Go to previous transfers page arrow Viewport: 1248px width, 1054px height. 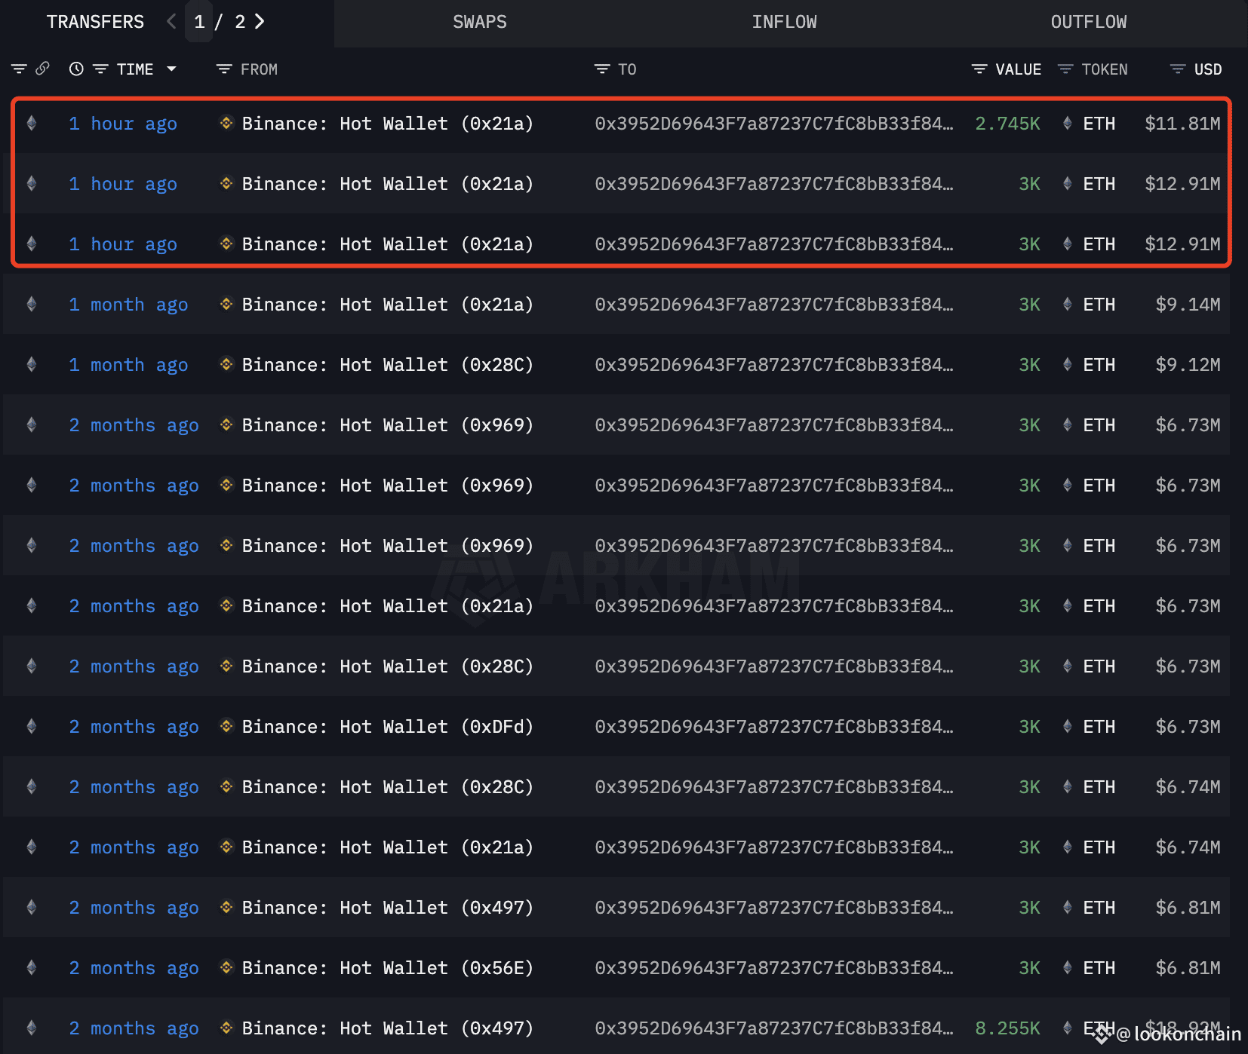[171, 21]
